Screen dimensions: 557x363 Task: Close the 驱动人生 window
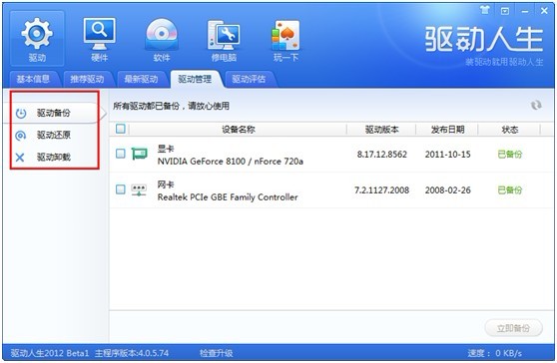click(544, 11)
